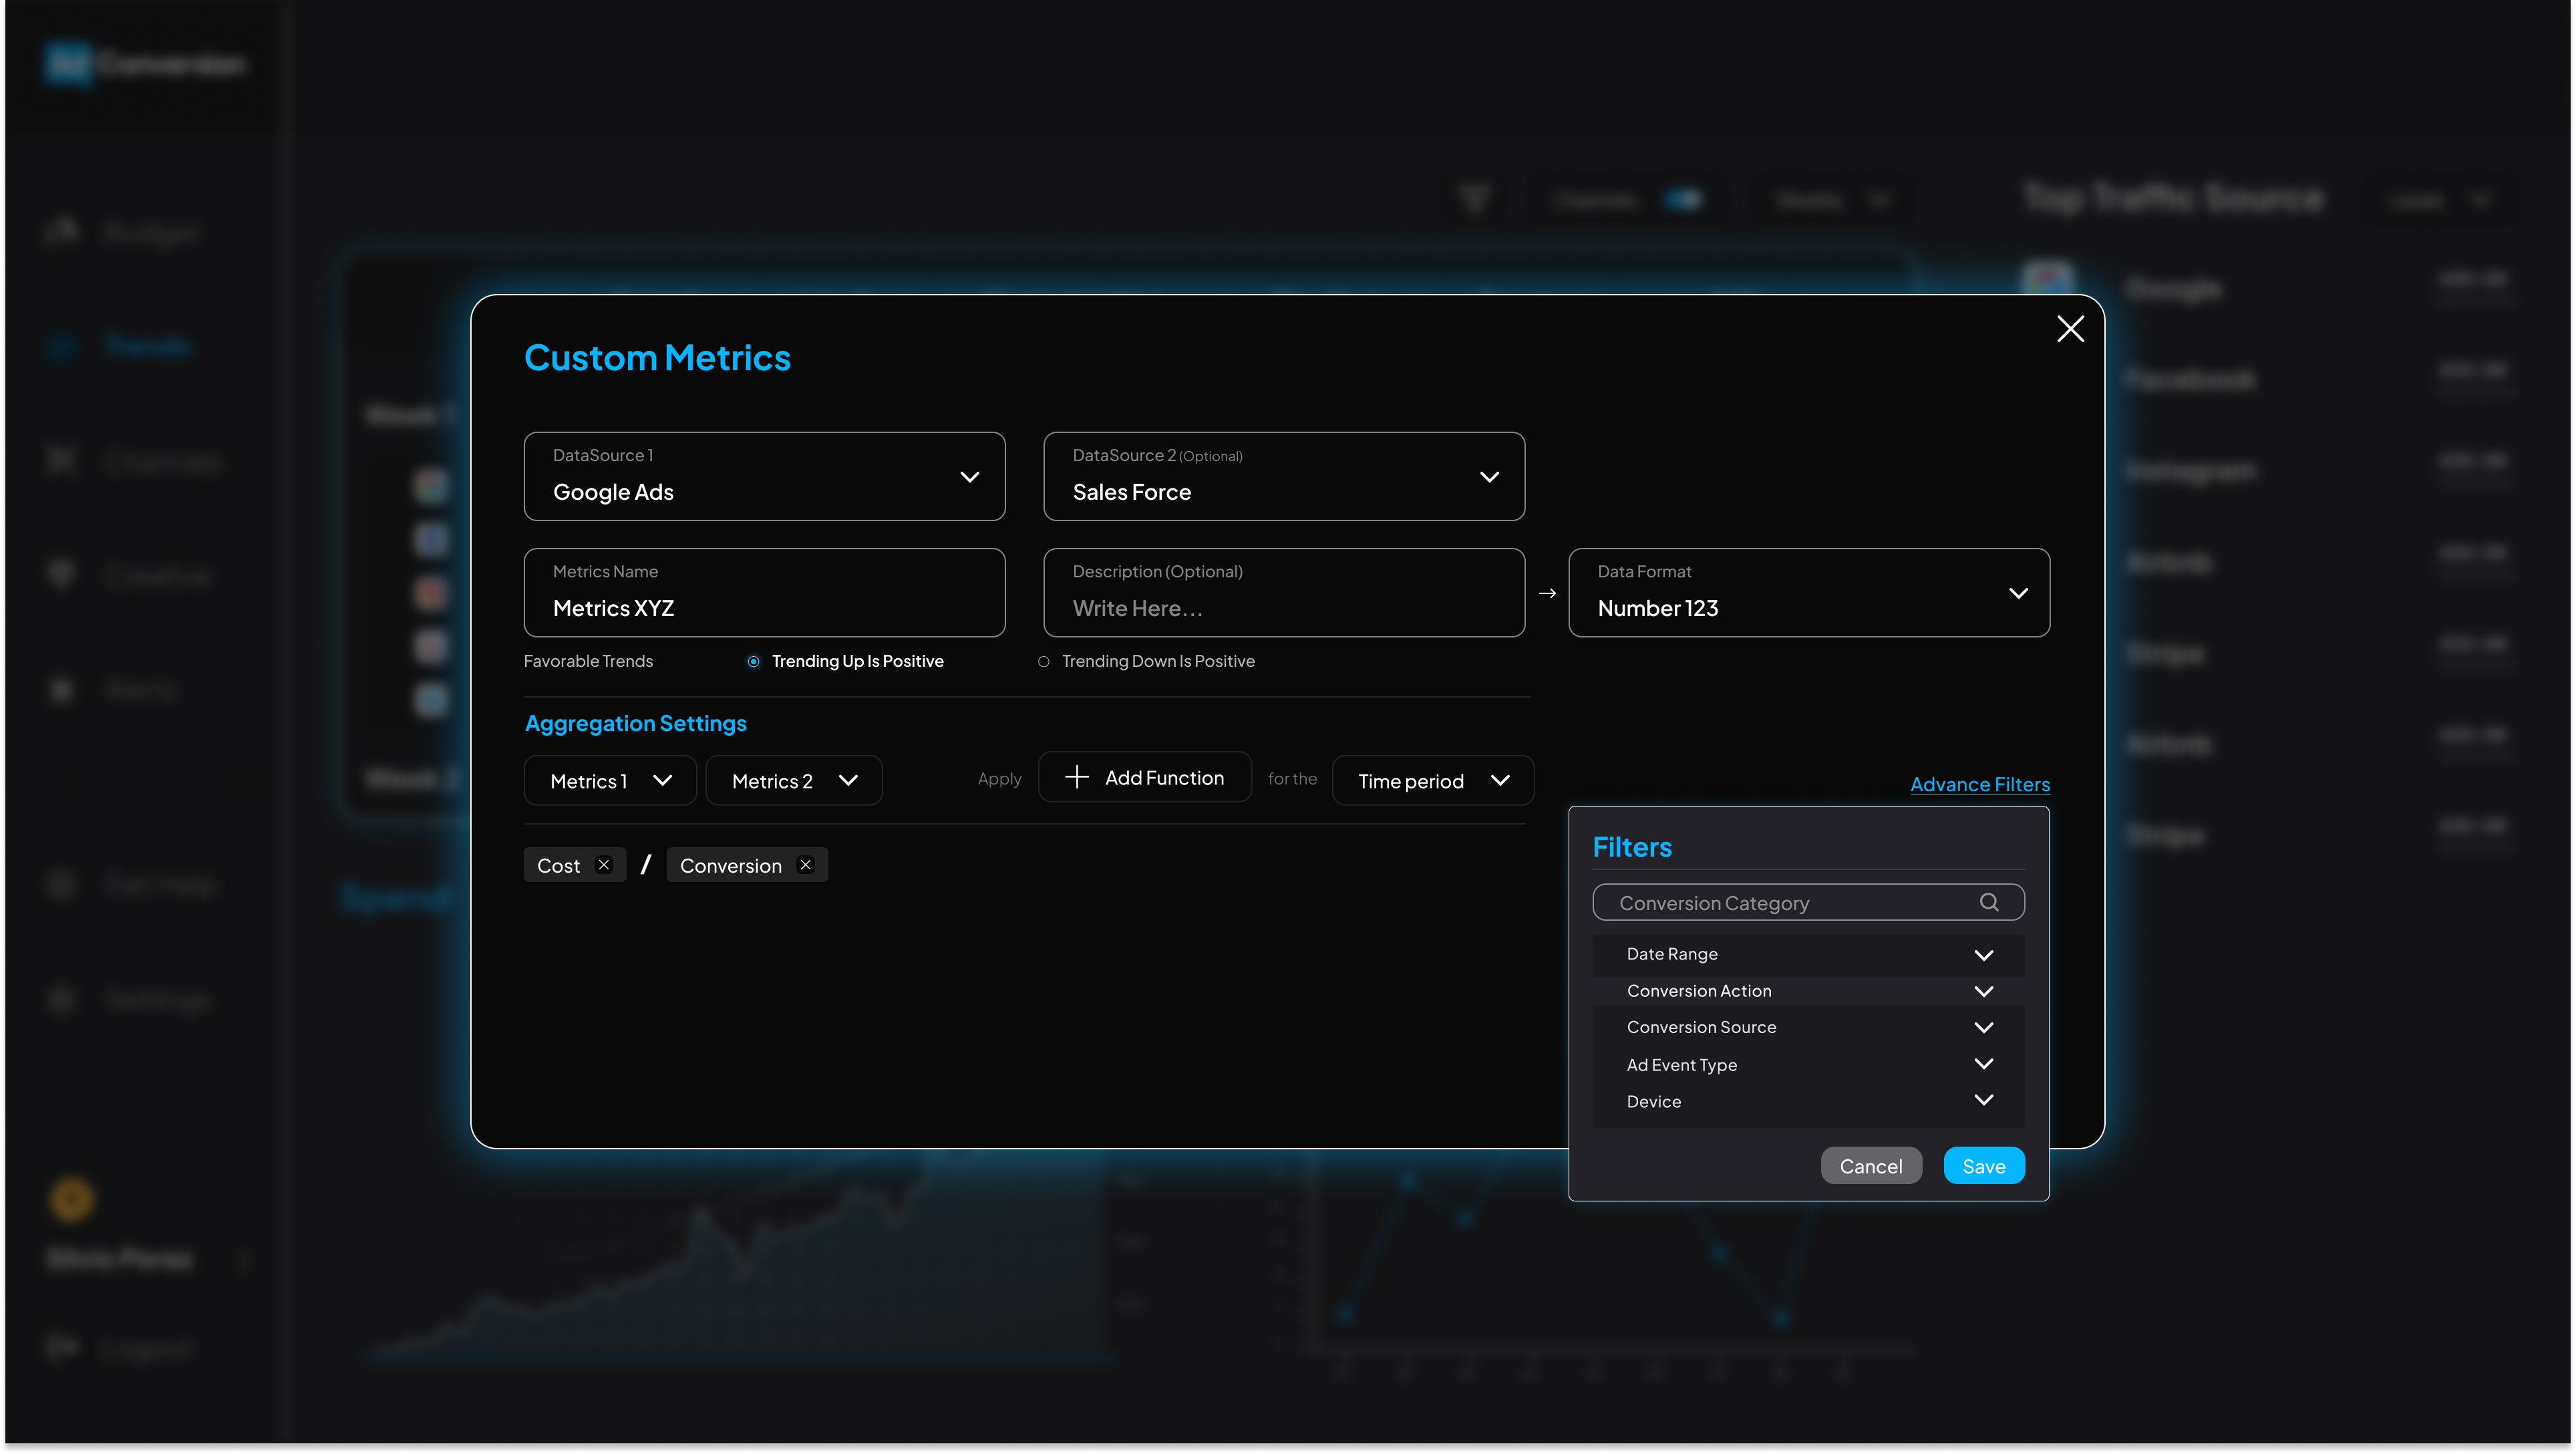Viewport: 2576px width, 1454px height.
Task: Click the Description Write Here field
Action: point(1284,592)
